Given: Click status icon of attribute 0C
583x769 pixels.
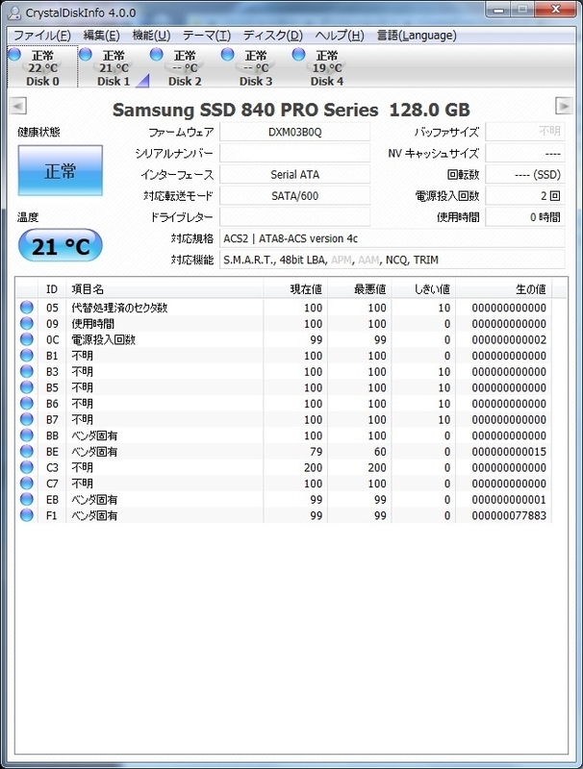Looking at the screenshot, I should point(27,339).
